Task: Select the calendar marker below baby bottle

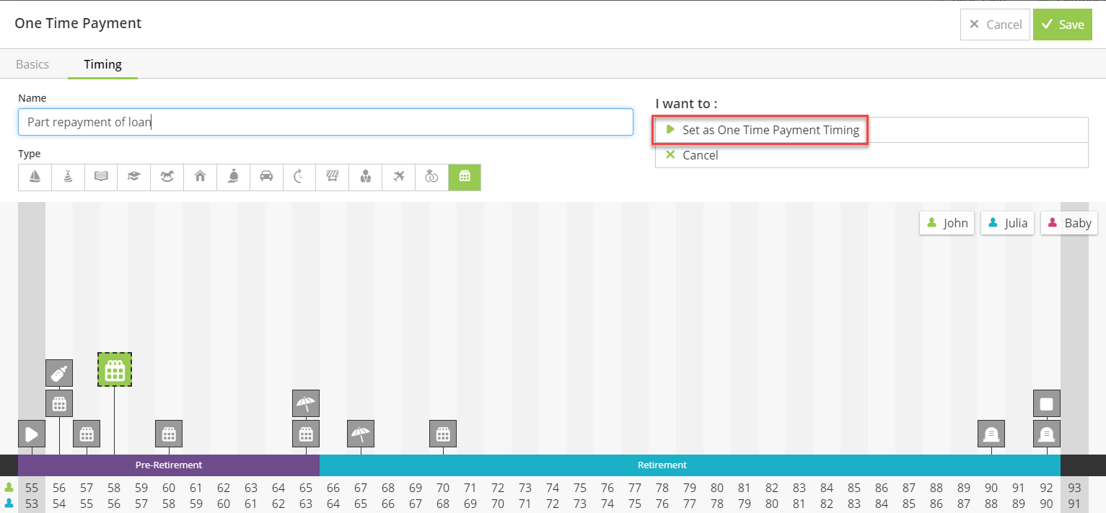Action: pyautogui.click(x=59, y=403)
